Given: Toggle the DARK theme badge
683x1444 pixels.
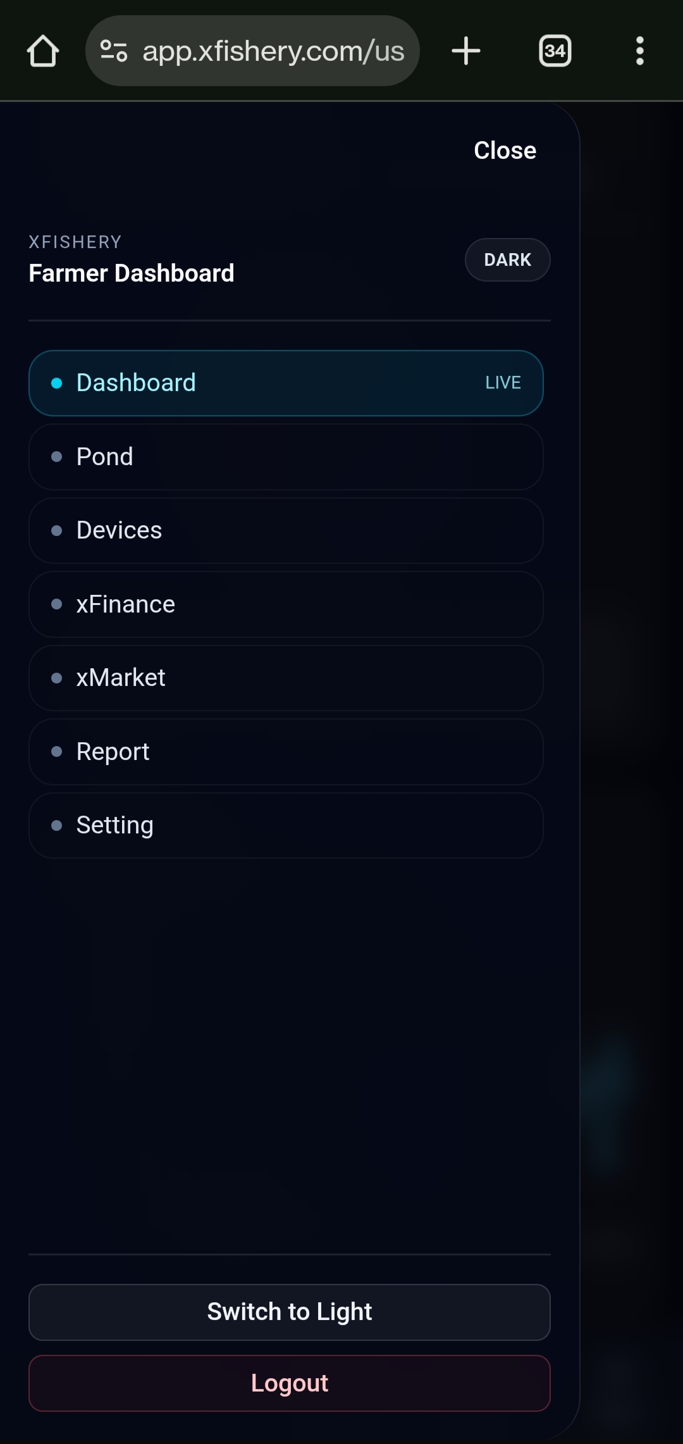Looking at the screenshot, I should 507,259.
